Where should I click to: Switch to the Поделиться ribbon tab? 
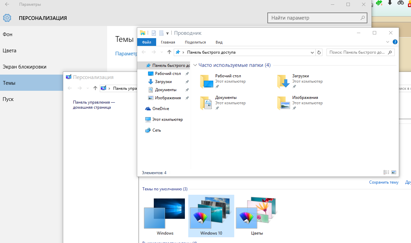195,42
